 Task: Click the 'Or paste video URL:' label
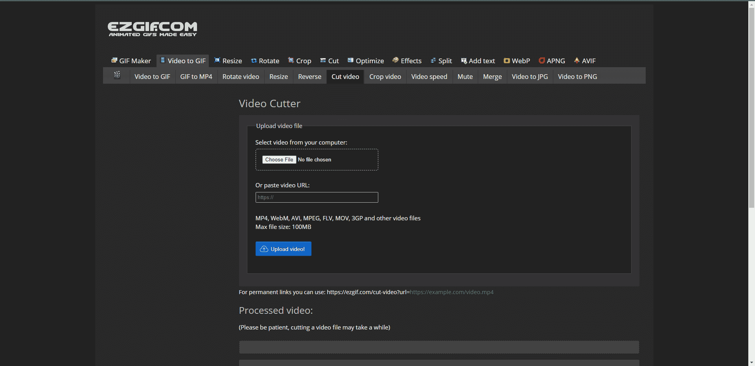point(283,185)
